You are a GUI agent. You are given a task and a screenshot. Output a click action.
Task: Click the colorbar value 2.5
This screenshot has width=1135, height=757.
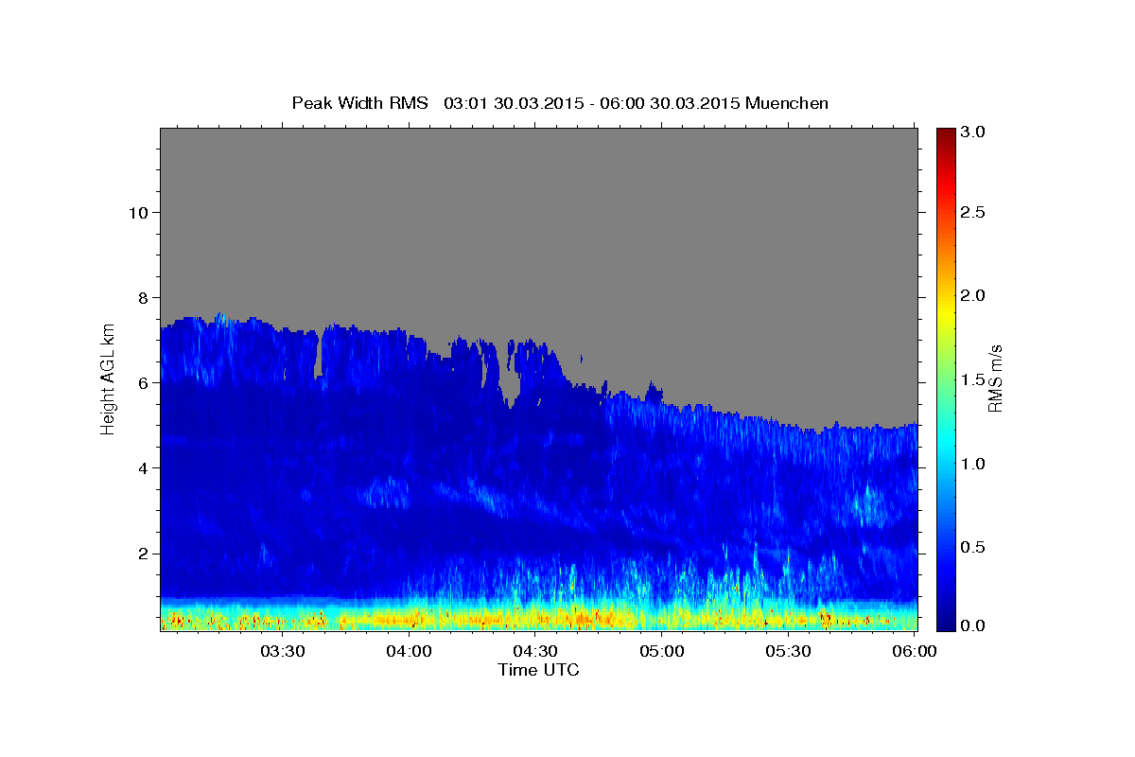click(974, 213)
